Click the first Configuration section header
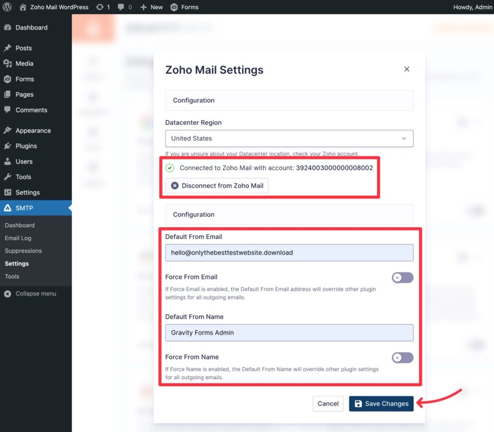 [x=289, y=100]
